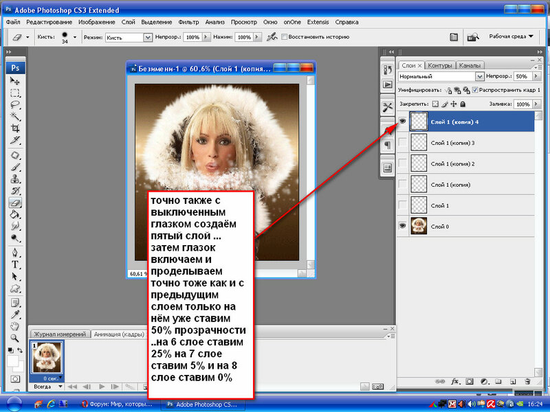Enable airbrush mode in options bar

(272, 37)
